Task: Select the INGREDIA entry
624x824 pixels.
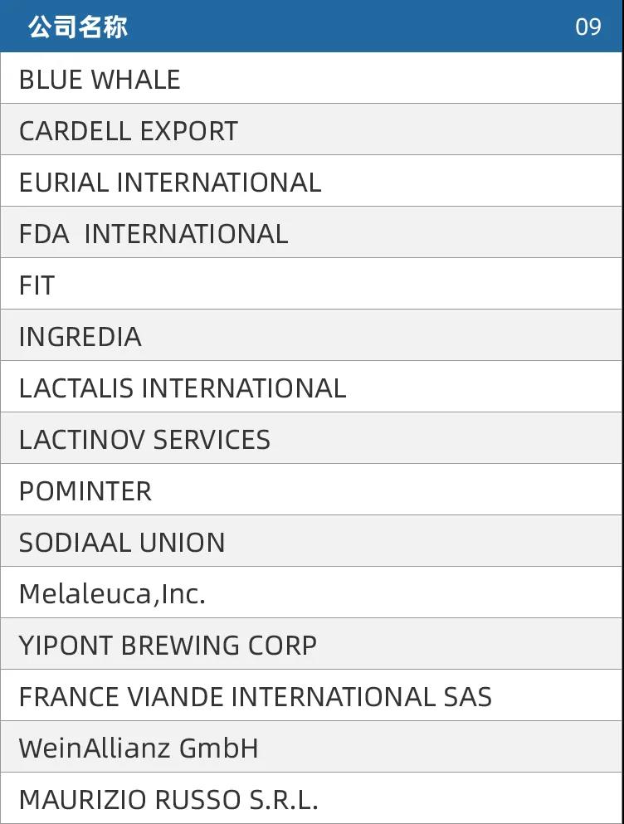Action: point(311,336)
